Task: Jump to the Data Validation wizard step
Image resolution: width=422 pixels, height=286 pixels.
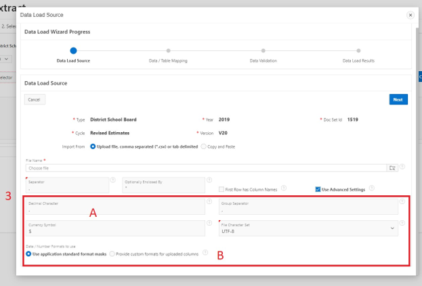Action: coord(263,51)
